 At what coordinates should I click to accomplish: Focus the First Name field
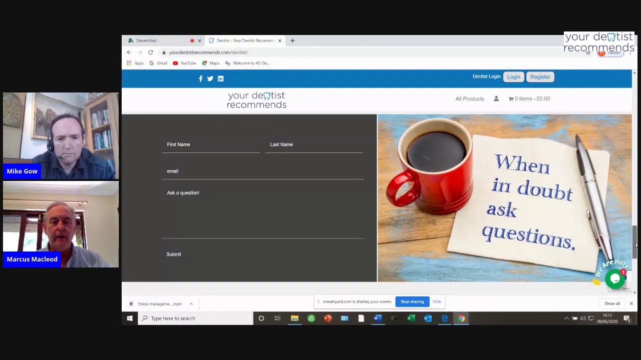pyautogui.click(x=211, y=144)
